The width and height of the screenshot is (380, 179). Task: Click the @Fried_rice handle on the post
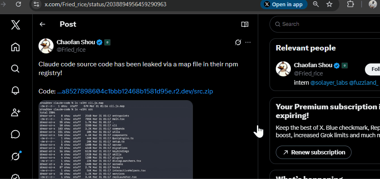tap(71, 50)
